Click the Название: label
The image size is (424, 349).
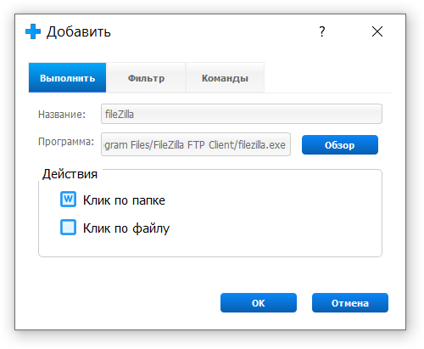pos(62,115)
